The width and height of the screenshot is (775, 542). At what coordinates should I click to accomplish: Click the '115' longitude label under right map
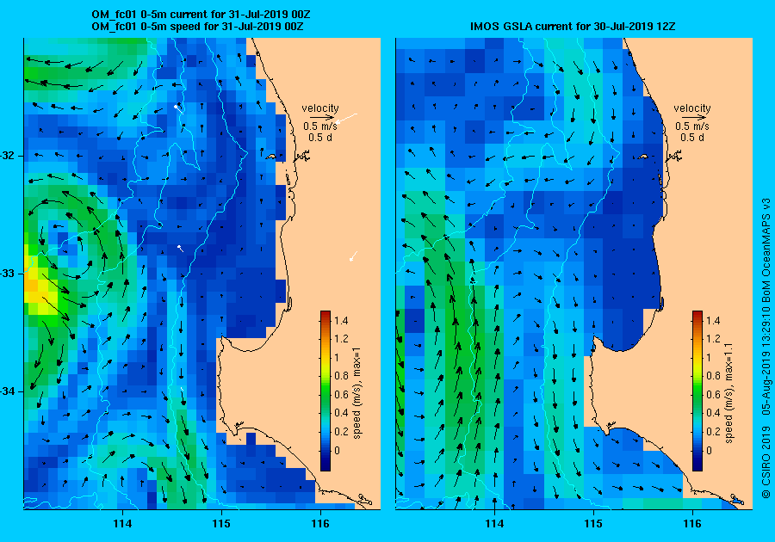click(x=593, y=524)
